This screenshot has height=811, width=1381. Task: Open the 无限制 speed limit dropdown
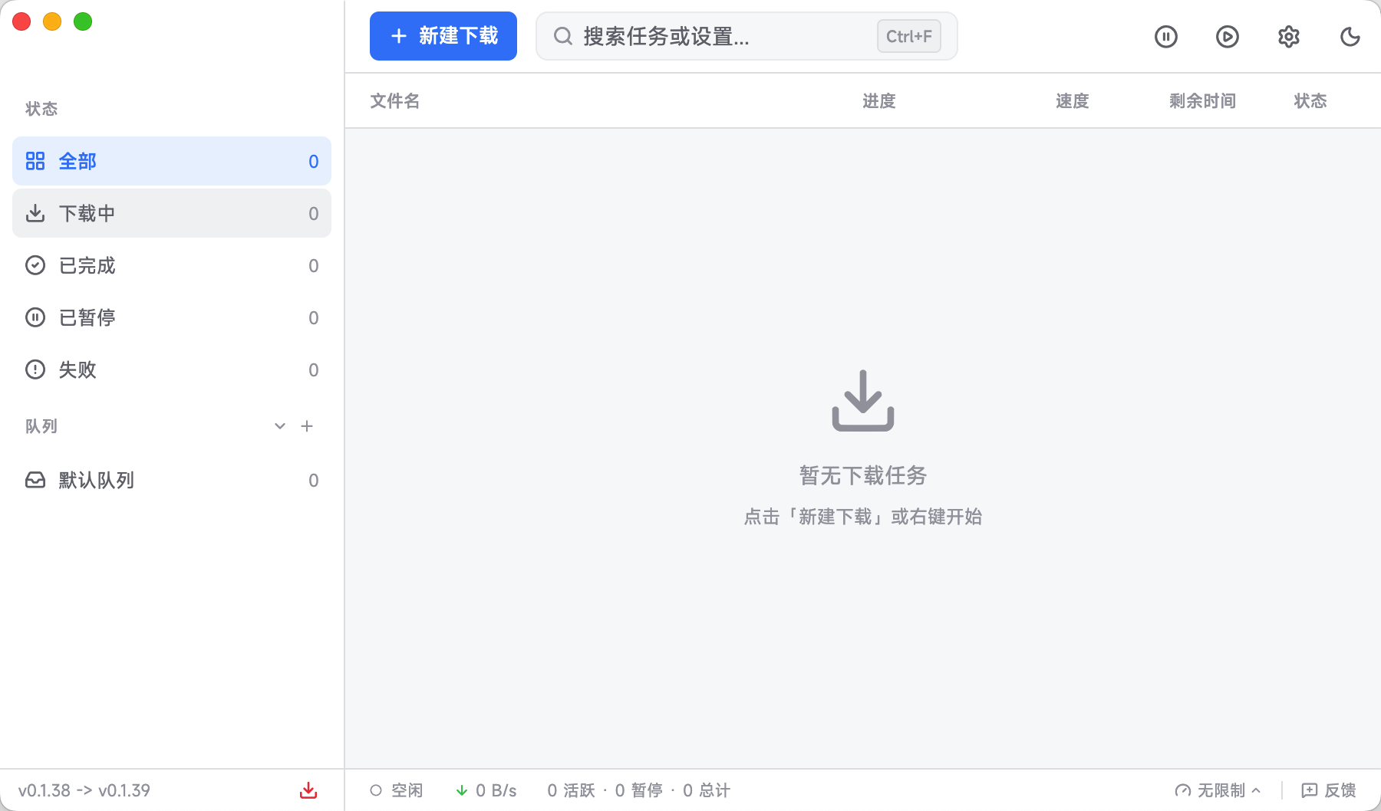(x=1218, y=790)
